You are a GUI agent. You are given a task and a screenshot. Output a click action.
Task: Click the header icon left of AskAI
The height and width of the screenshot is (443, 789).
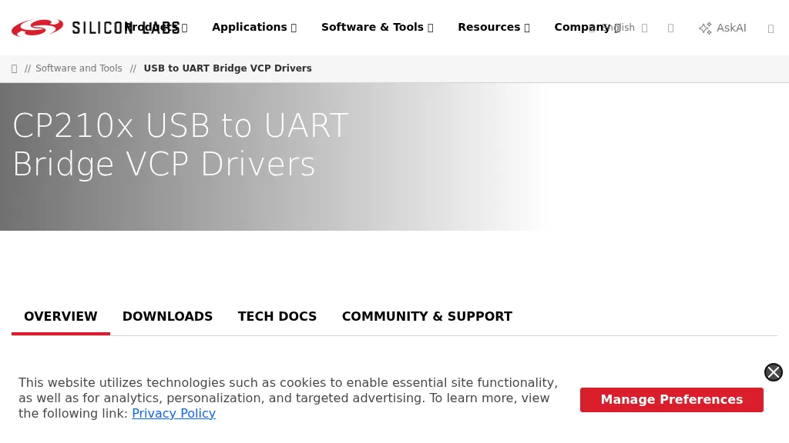coord(670,28)
